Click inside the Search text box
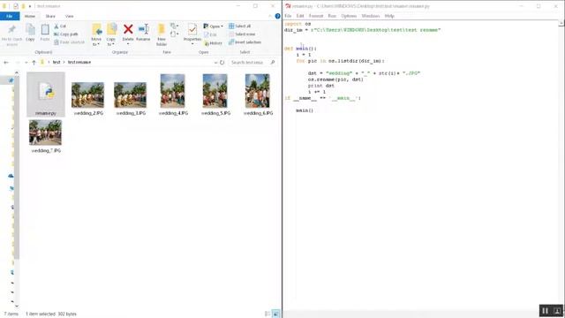 [x=249, y=63]
